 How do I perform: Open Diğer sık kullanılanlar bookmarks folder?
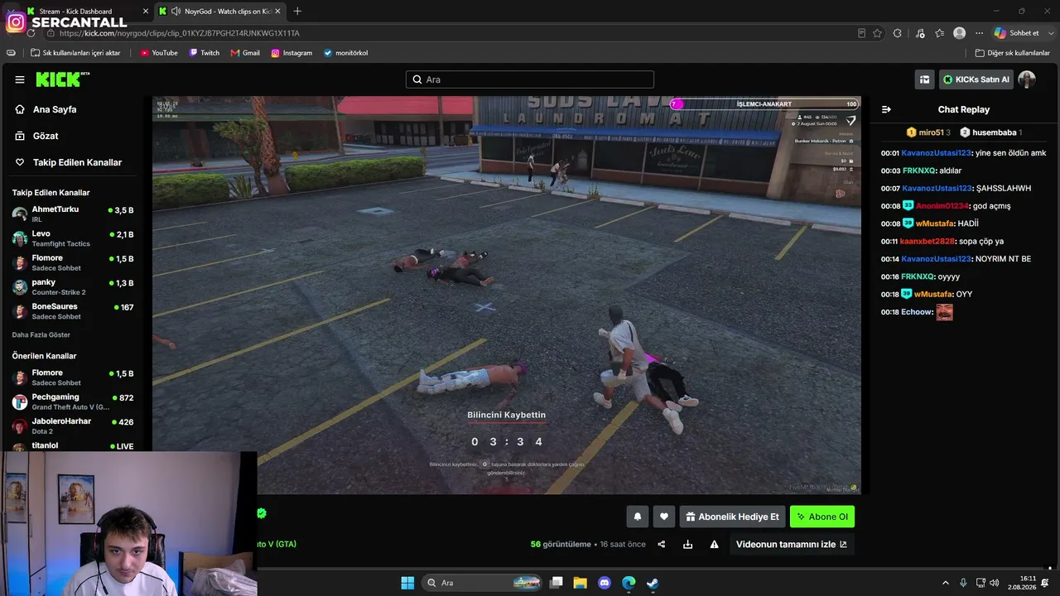click(1013, 53)
